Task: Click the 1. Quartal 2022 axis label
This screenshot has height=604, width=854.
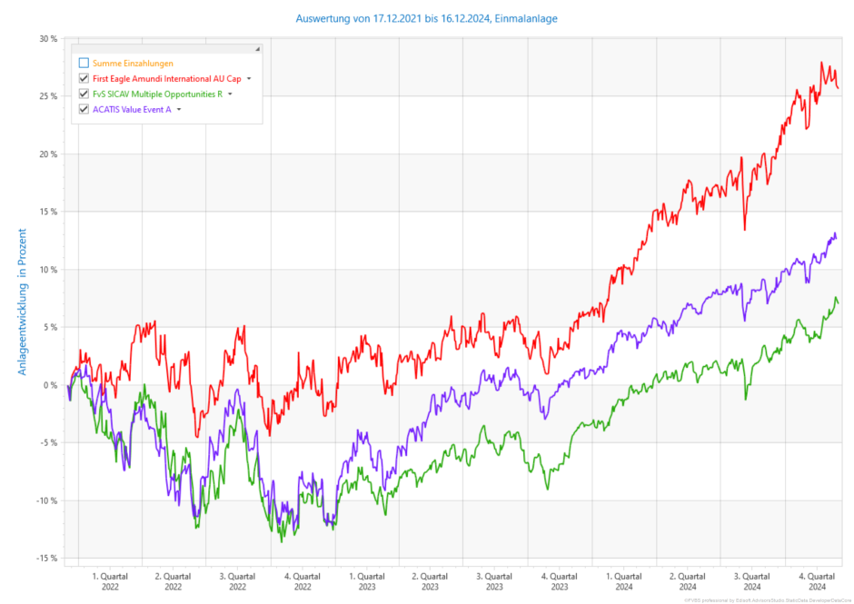Action: click(109, 581)
